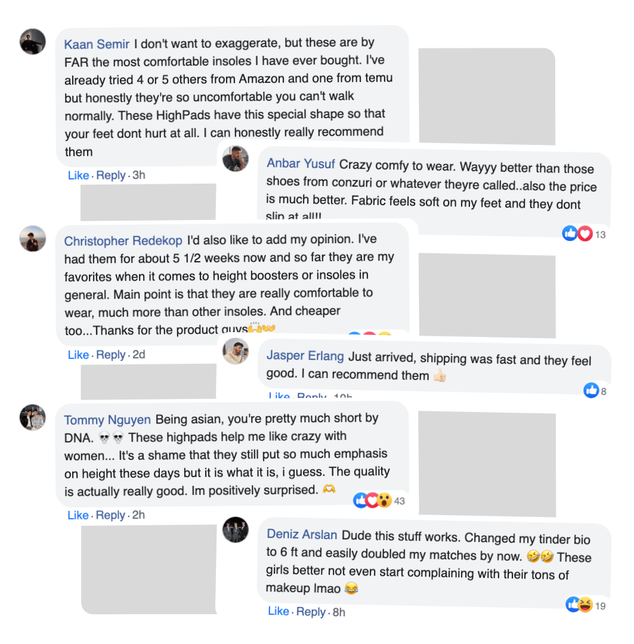Viewport: 634px width, 644px height.
Task: Like Tommy Nguyen's comment
Action: point(78,515)
